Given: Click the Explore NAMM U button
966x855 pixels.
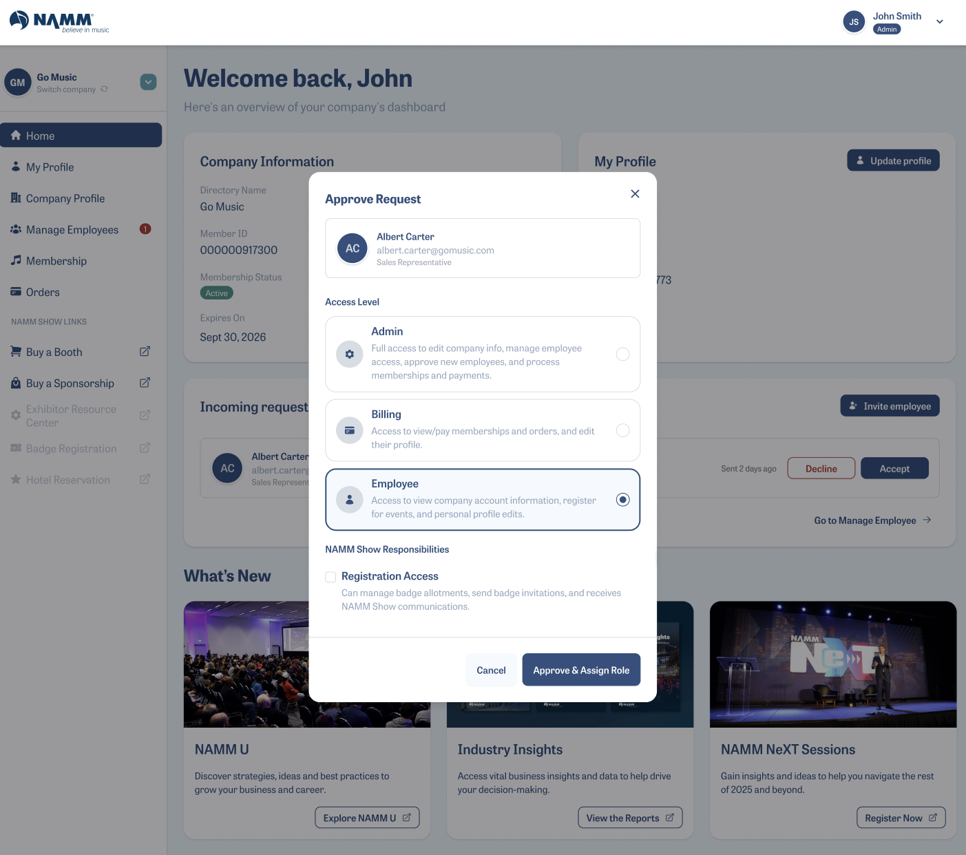Looking at the screenshot, I should [367, 818].
